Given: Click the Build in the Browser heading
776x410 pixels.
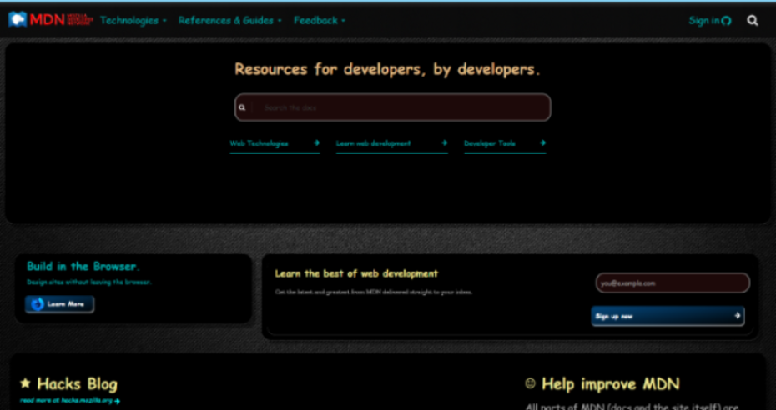Looking at the screenshot, I should click(x=83, y=267).
